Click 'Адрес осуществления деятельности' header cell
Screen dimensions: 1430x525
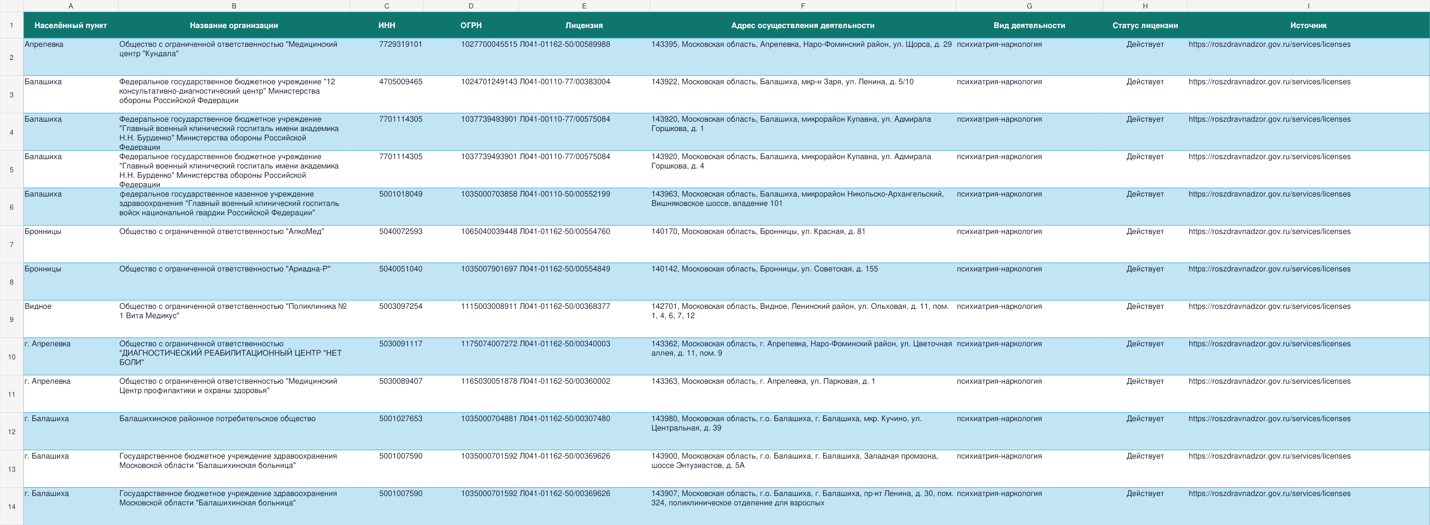[x=803, y=25]
